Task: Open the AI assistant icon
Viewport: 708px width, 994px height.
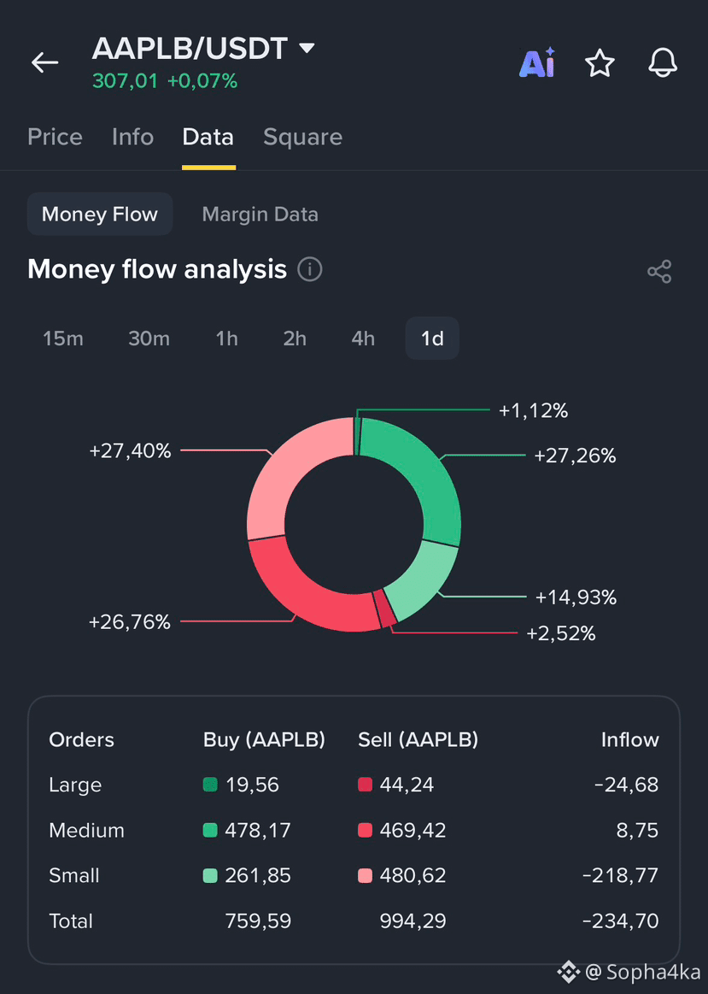Action: click(x=537, y=62)
